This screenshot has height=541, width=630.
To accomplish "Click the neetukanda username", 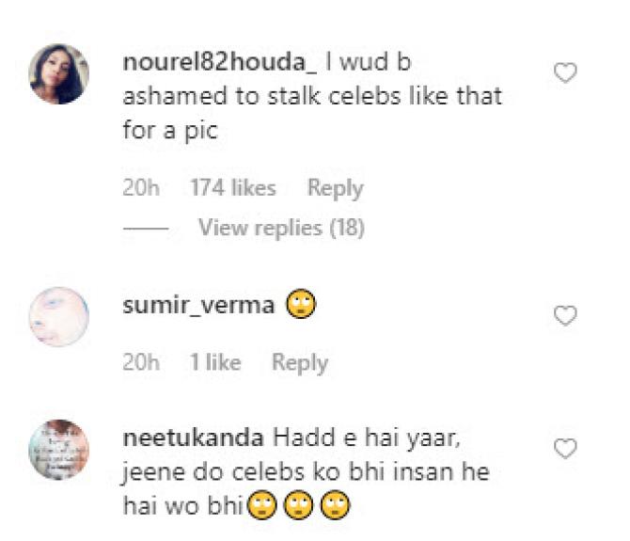I will pyautogui.click(x=194, y=438).
